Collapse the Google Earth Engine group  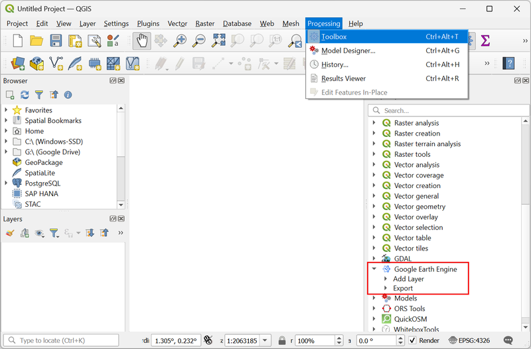pos(374,269)
